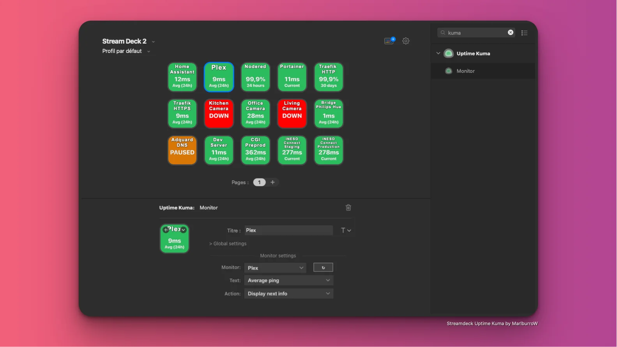
Task: Delete action with trash icon
Action: tap(348, 208)
